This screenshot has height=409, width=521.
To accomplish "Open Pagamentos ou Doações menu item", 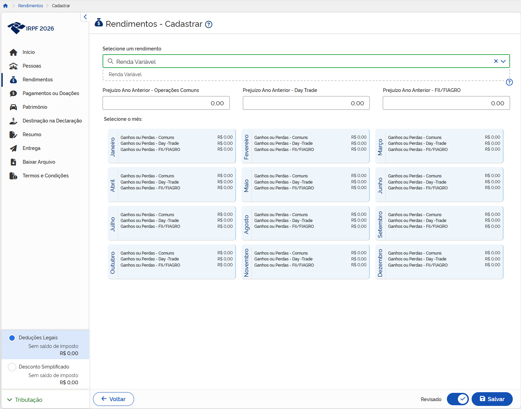I will click(x=51, y=93).
